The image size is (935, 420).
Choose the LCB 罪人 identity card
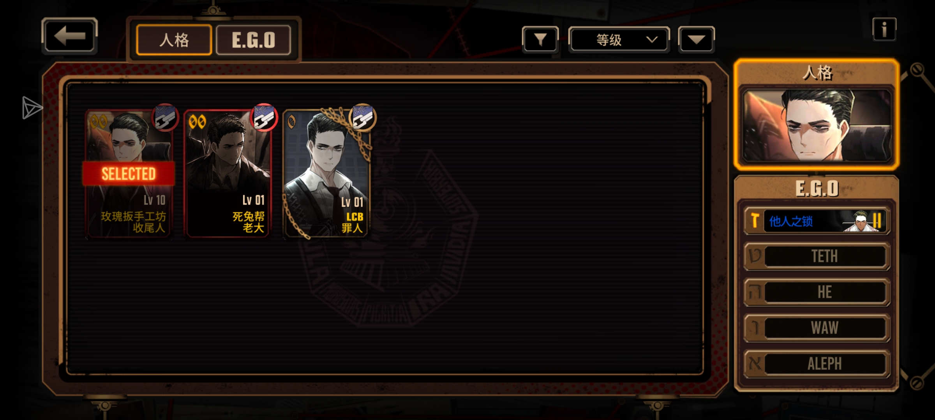326,174
